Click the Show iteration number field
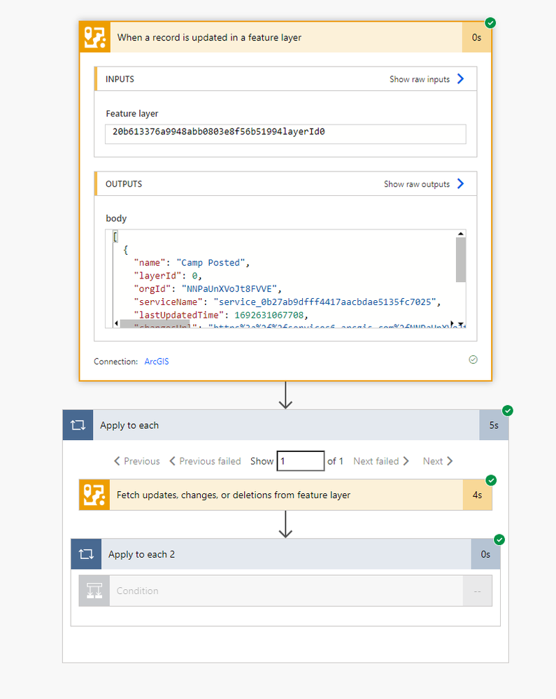556x699 pixels. click(x=301, y=461)
